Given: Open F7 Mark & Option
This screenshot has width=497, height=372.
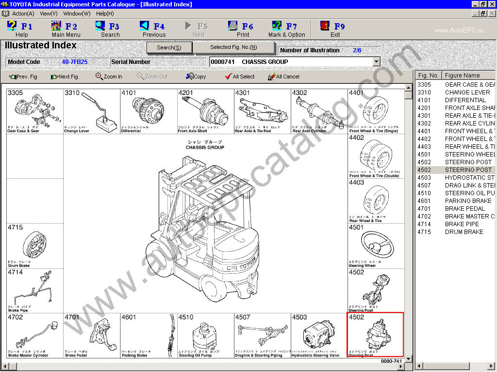Looking at the screenshot, I should point(286,29).
